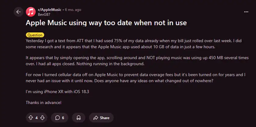This screenshot has height=127, width=256.
Task: Open the three-dot post options menu
Action: (x=246, y=12)
